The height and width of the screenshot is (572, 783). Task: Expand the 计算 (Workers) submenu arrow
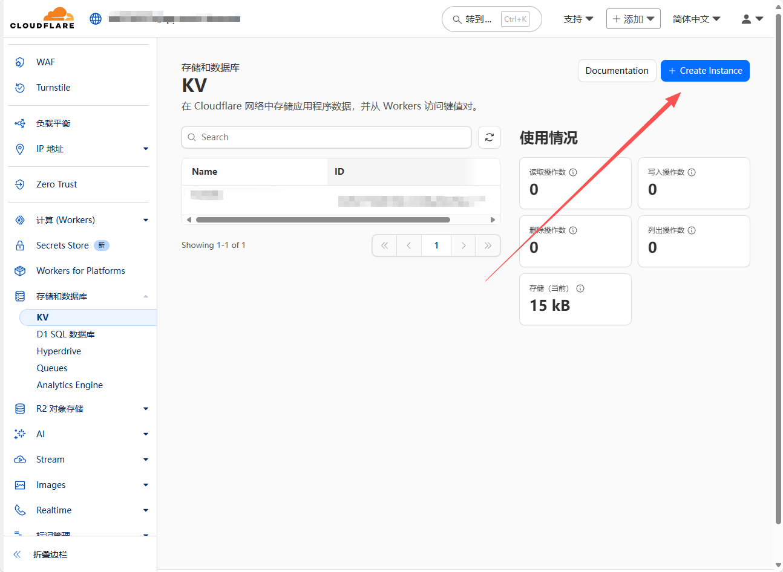click(x=146, y=220)
